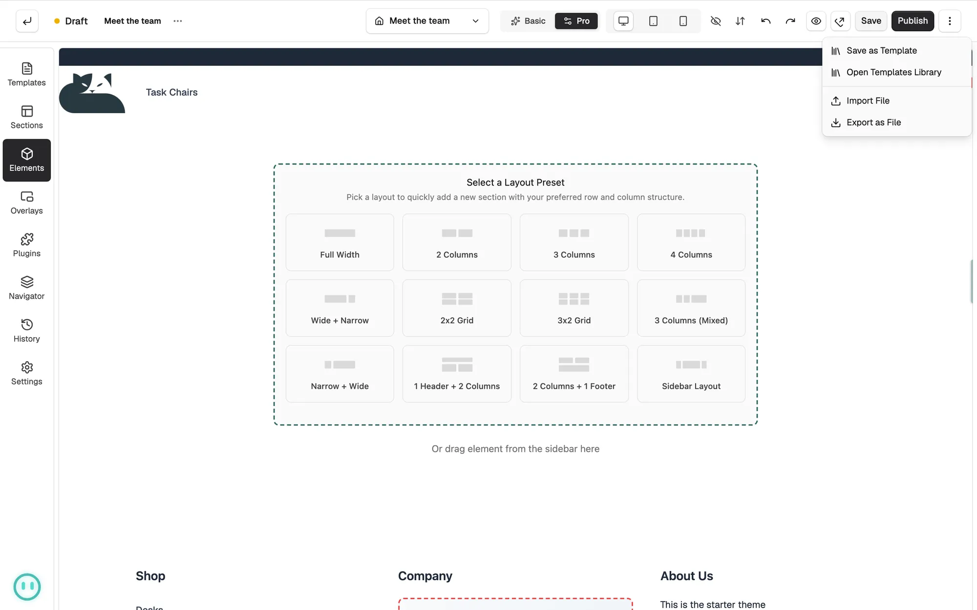Choose Export as File from the menu
The height and width of the screenshot is (610, 977).
point(896,122)
